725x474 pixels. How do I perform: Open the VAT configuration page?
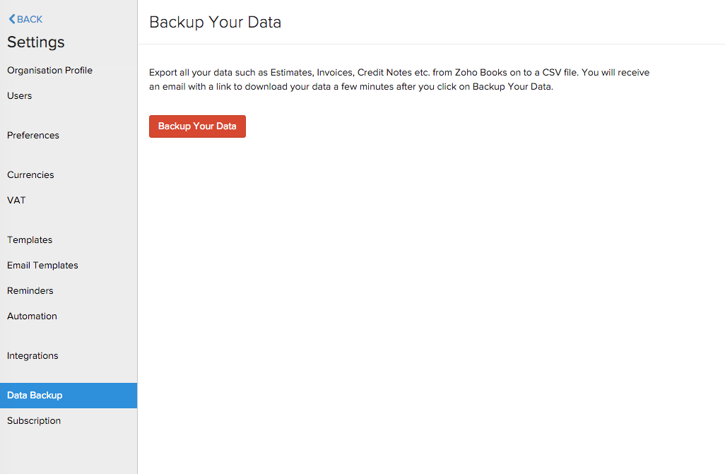(x=16, y=200)
